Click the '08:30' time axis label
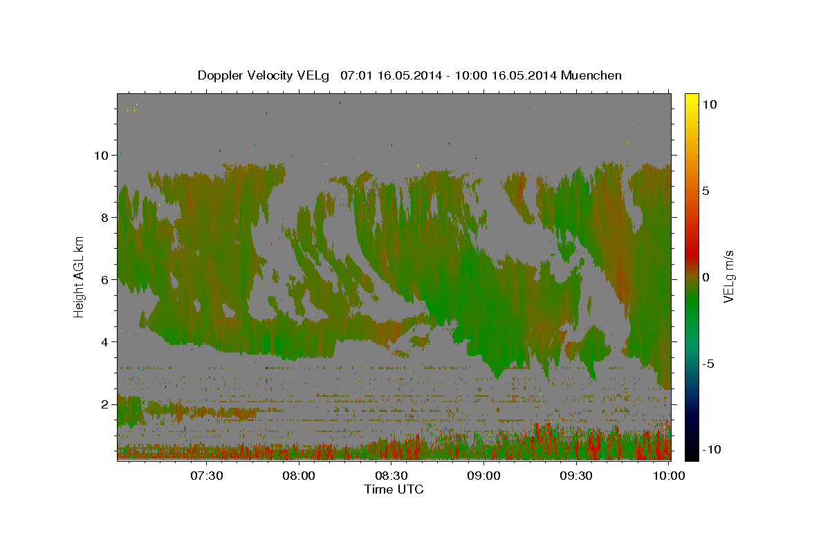The image size is (830, 553). (x=392, y=476)
